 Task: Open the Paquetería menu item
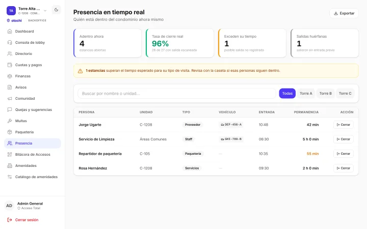tap(33, 132)
